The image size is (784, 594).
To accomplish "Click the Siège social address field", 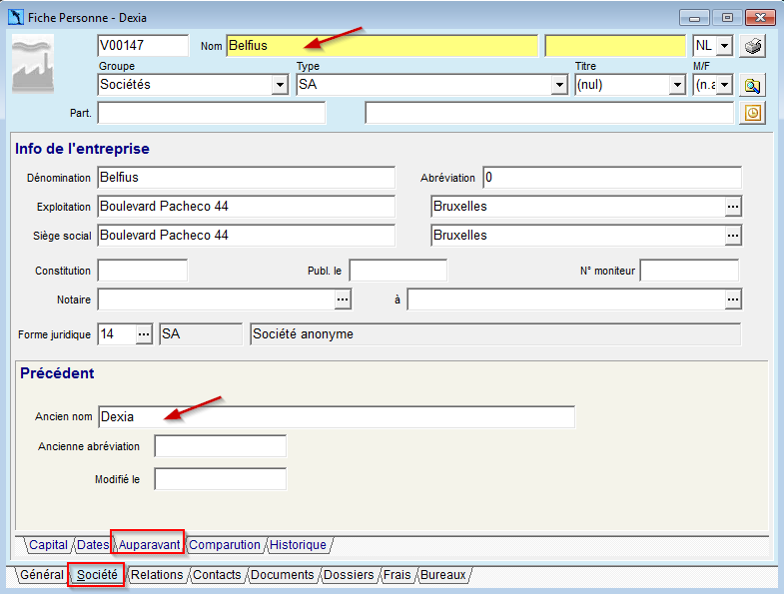I will [246, 236].
